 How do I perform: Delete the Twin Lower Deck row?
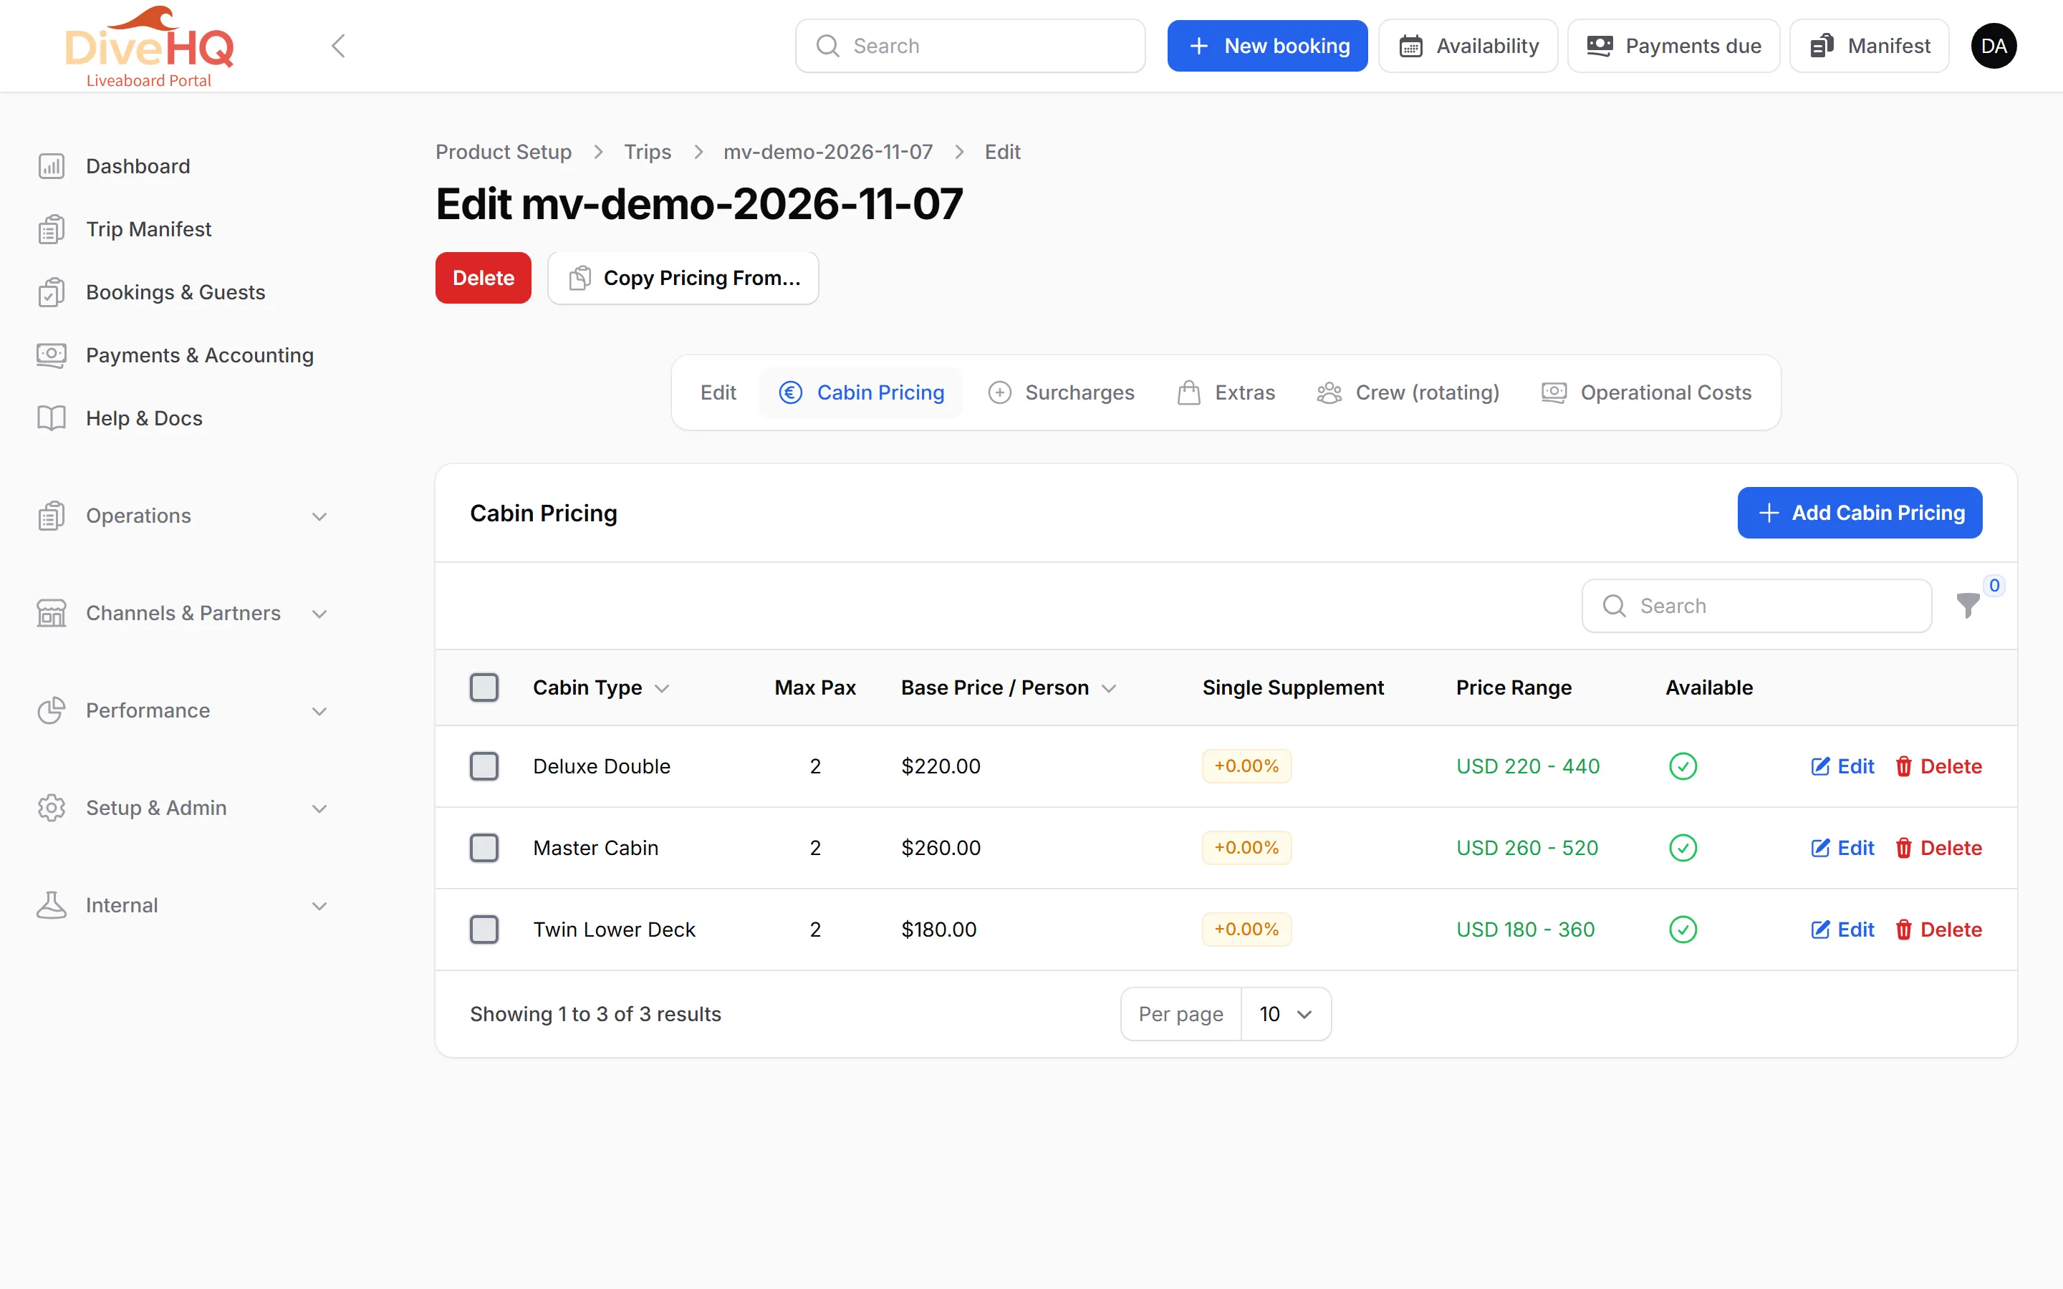[x=1938, y=930]
